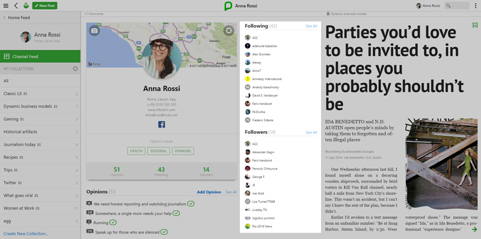This screenshot has width=481, height=239.
Task: Click the New Post button
Action: [x=44, y=5]
